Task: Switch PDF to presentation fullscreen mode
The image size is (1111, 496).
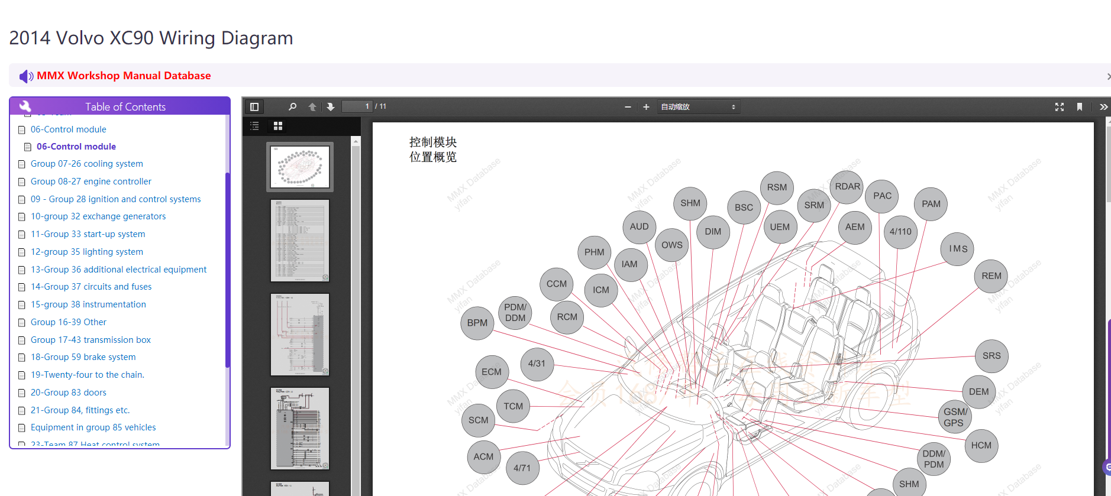Action: click(x=1060, y=107)
